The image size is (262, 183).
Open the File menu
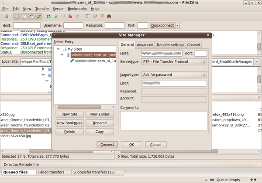(x=5, y=9)
